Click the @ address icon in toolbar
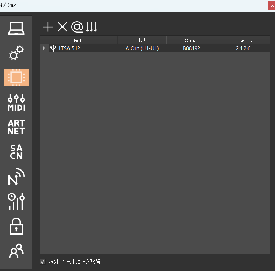Image resolution: width=275 pixels, height=271 pixels. point(77,27)
